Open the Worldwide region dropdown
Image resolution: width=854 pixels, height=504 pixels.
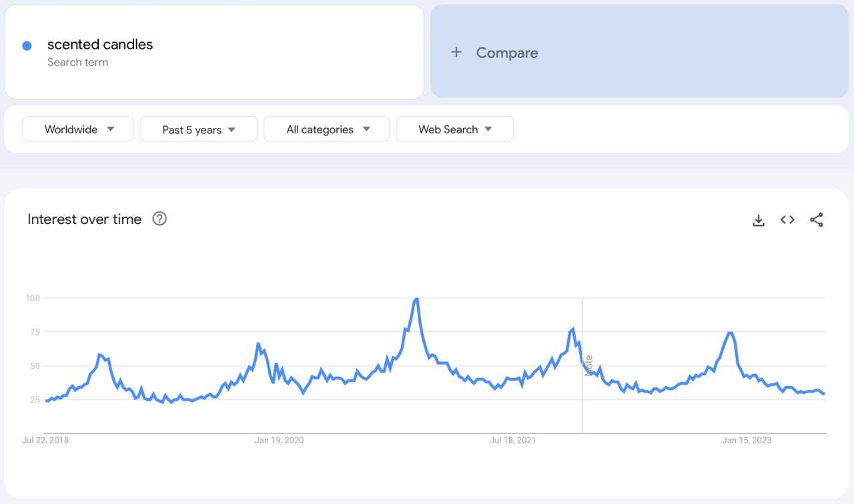click(72, 129)
